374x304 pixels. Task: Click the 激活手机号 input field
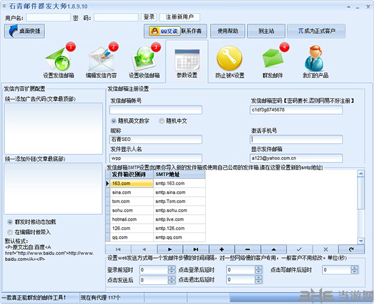(296, 140)
